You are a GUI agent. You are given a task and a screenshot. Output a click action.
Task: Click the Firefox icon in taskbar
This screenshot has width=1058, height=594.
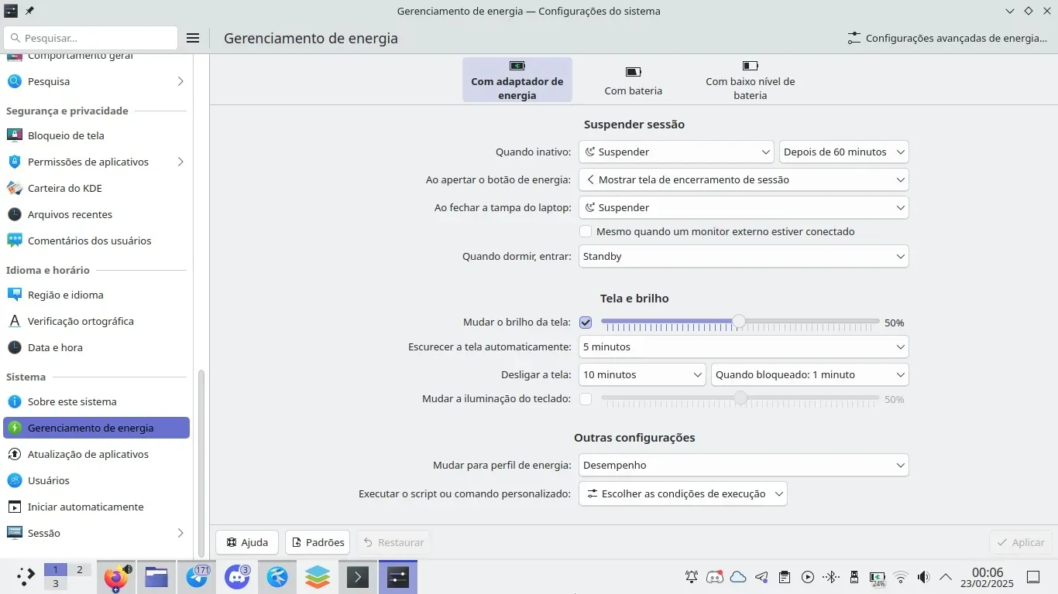[116, 577]
